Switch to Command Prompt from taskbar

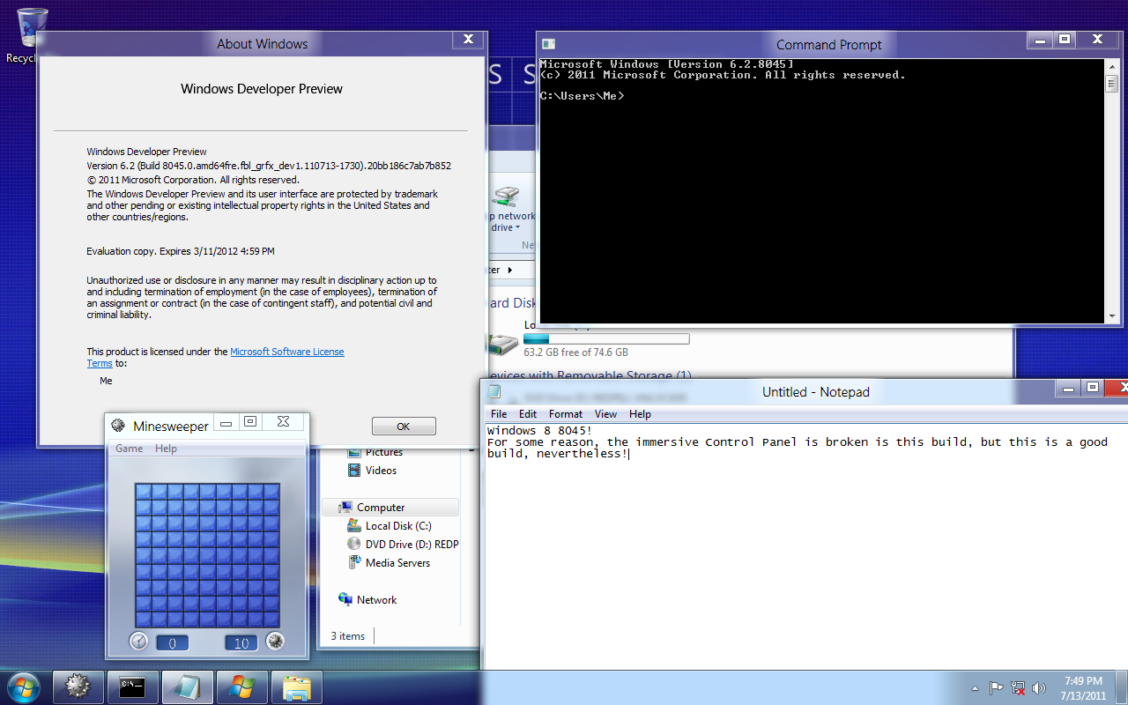133,686
